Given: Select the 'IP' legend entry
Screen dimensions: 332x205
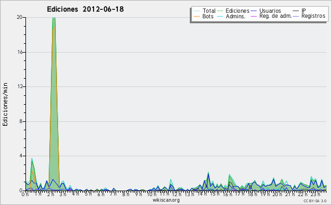Looking at the screenshot, I should (x=304, y=11).
